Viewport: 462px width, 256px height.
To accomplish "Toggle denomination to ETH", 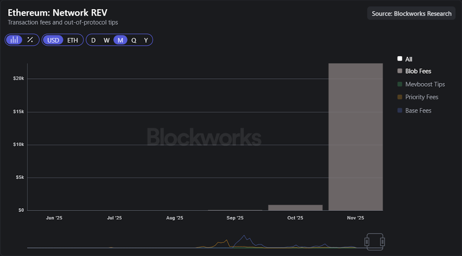I will point(73,40).
